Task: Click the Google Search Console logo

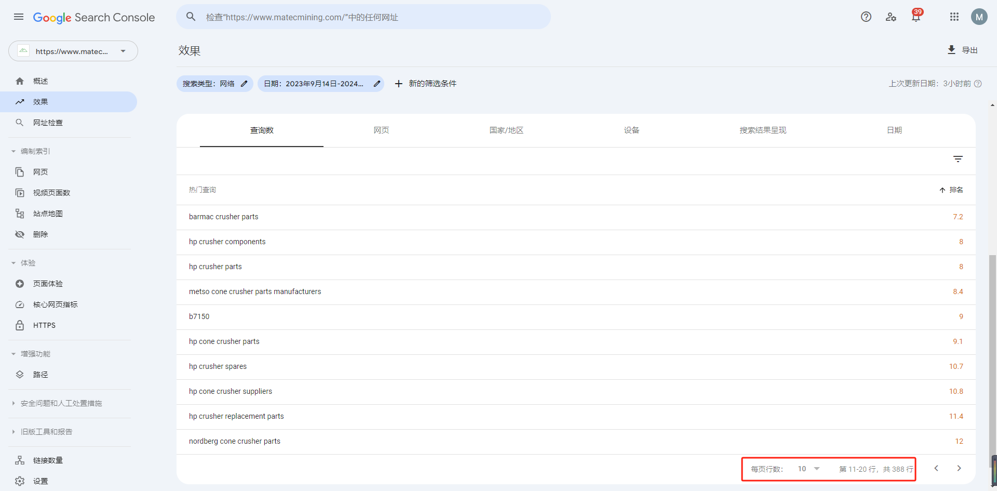Action: point(94,17)
